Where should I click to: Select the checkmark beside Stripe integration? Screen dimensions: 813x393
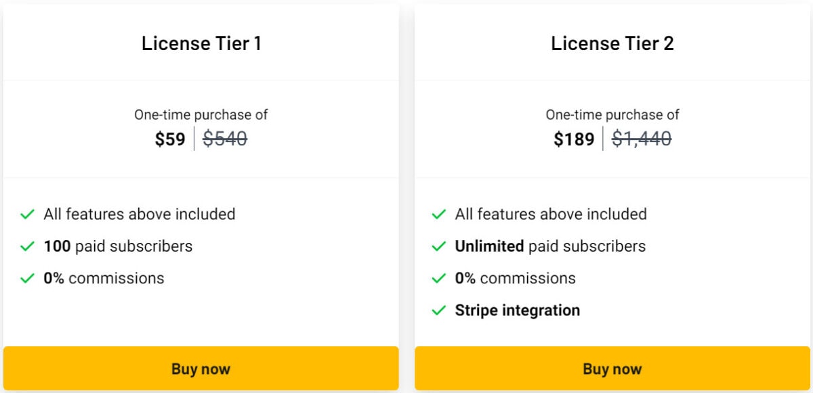[438, 310]
